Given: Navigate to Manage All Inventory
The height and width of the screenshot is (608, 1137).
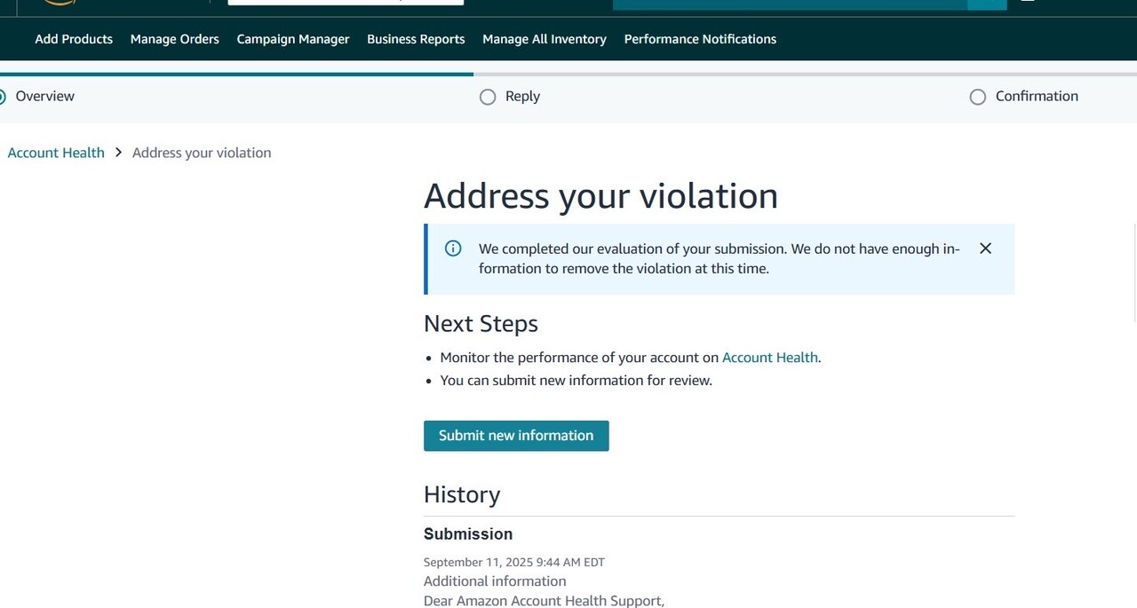Looking at the screenshot, I should (545, 39).
